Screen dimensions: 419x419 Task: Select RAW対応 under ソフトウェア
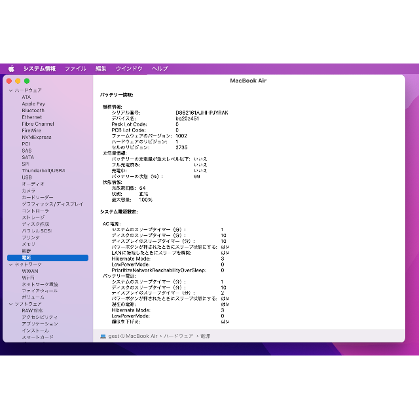32,310
